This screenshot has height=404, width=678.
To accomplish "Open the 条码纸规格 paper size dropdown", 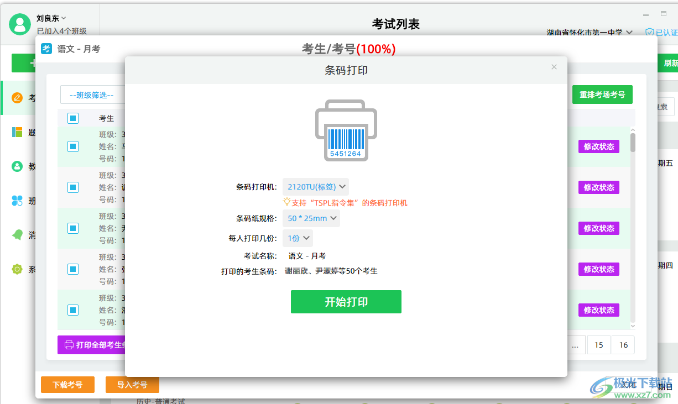I will [x=311, y=218].
